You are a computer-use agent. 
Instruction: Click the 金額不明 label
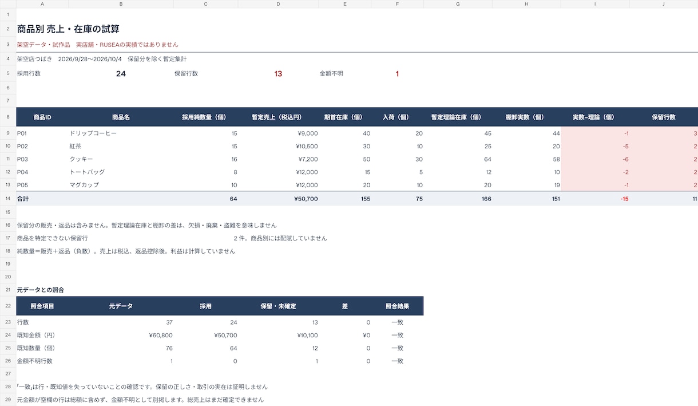331,74
